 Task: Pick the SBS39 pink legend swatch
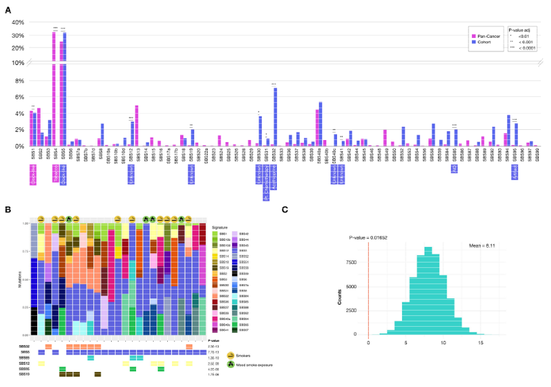(x=215, y=313)
